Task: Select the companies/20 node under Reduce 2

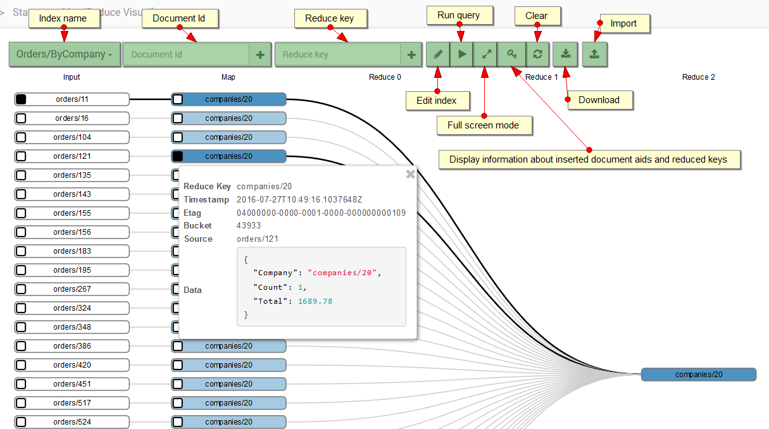Action: point(699,375)
